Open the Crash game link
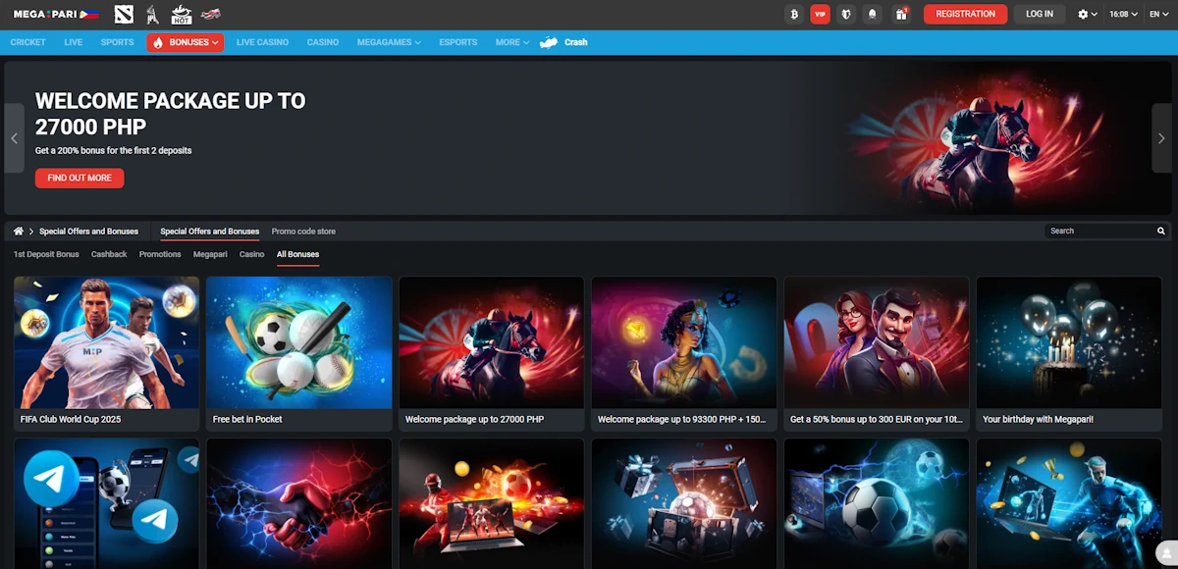Screen dimensions: 1178x569 point(564,42)
